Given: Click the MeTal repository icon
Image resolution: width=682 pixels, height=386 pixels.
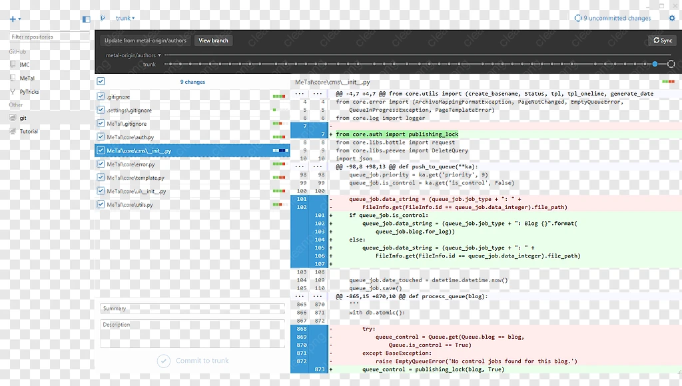Looking at the screenshot, I should tap(13, 78).
